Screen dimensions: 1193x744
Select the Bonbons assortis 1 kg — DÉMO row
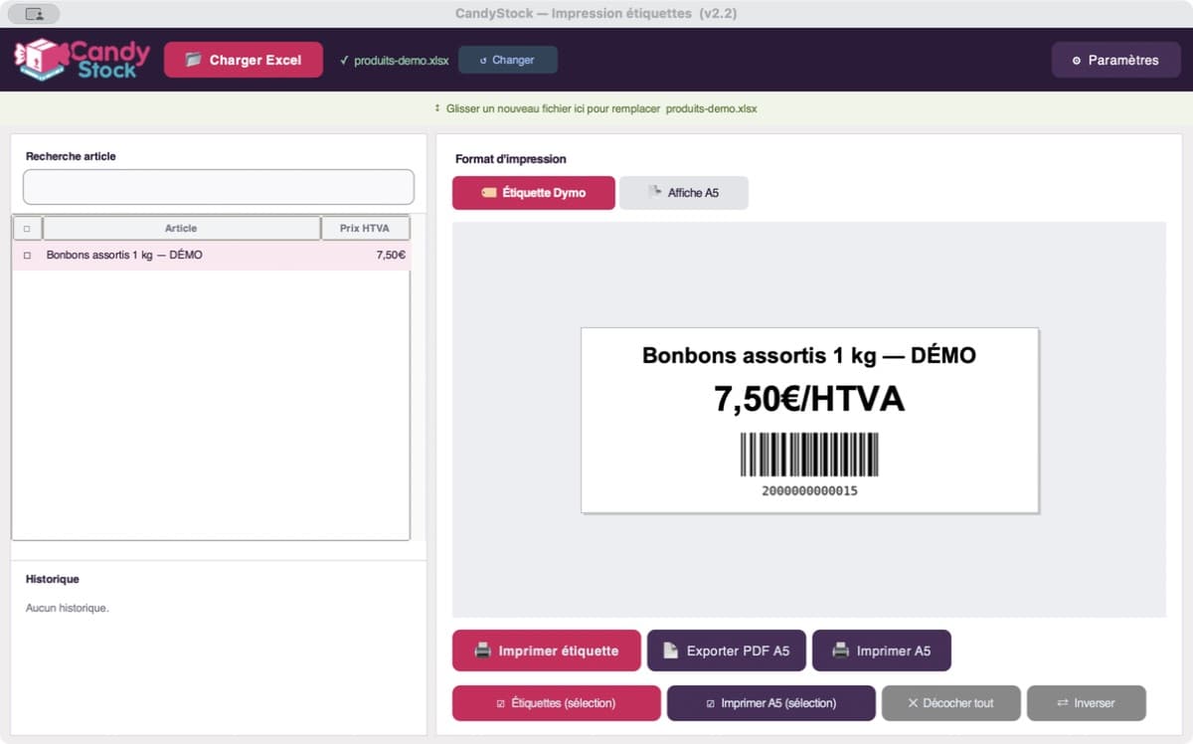tap(211, 256)
